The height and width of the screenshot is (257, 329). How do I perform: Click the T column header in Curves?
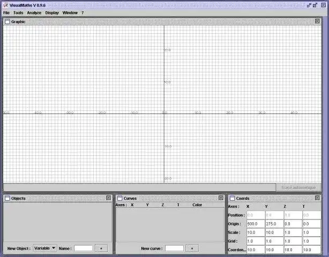tap(178, 205)
